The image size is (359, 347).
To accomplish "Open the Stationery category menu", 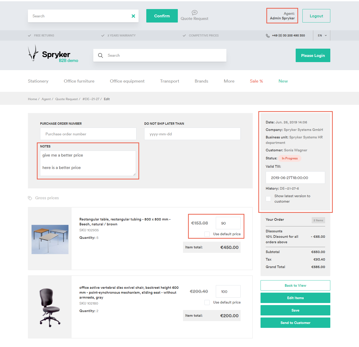I will tap(38, 81).
